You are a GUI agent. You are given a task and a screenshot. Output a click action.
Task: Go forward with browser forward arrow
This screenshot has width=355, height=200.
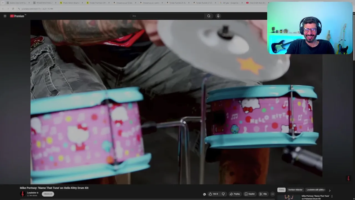pos(8,9)
